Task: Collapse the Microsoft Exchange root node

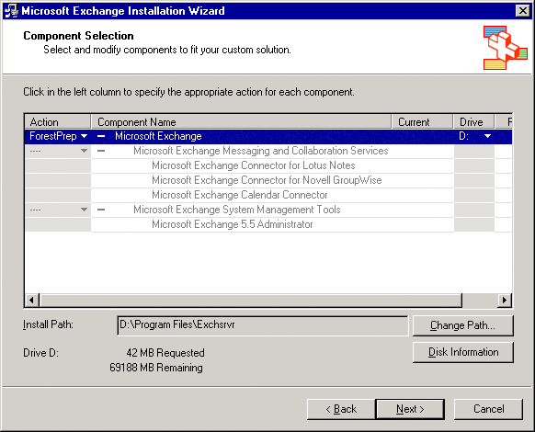Action: [101, 136]
